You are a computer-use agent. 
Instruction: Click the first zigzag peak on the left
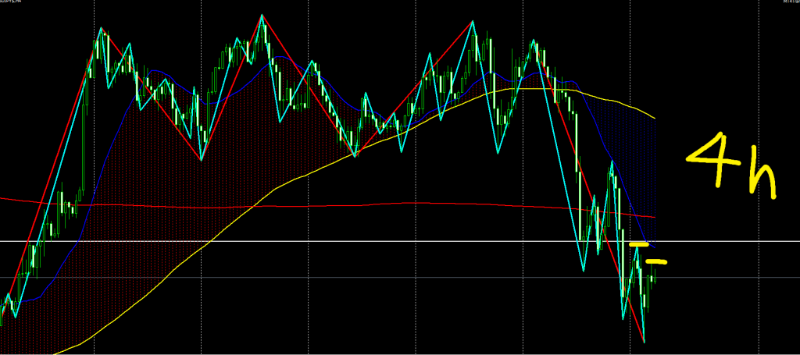coord(101,30)
